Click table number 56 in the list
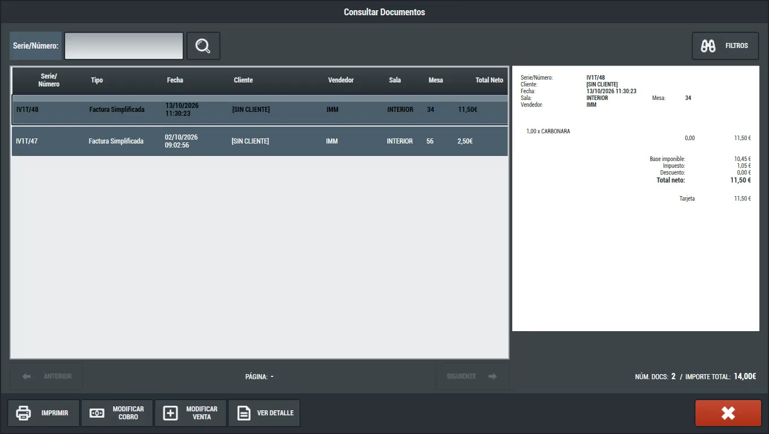 click(x=430, y=141)
